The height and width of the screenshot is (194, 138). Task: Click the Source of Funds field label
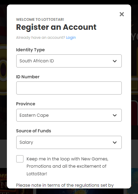pos(33,131)
